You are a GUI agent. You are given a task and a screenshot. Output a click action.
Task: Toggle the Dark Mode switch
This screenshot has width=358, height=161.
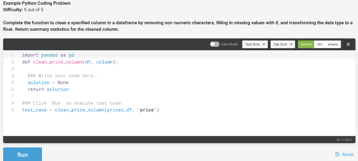click(215, 44)
